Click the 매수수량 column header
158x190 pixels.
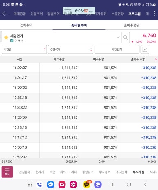[98, 59]
